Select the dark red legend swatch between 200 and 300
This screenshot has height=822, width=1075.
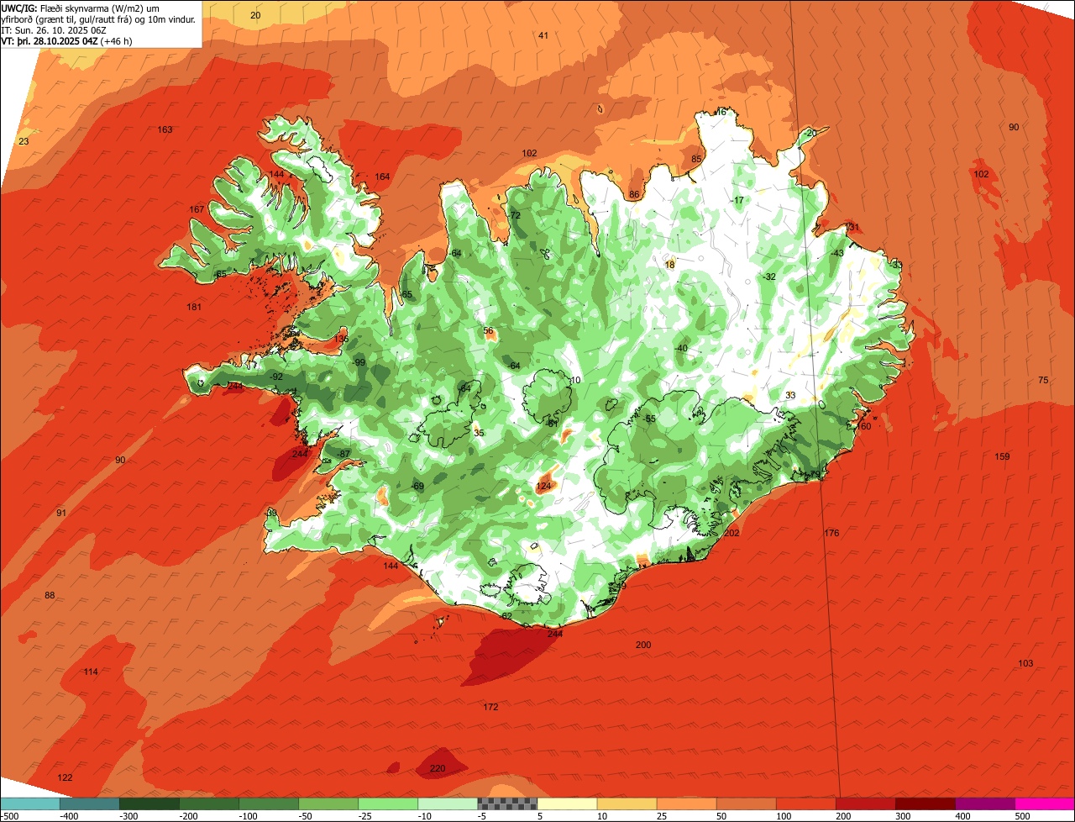[x=866, y=804]
